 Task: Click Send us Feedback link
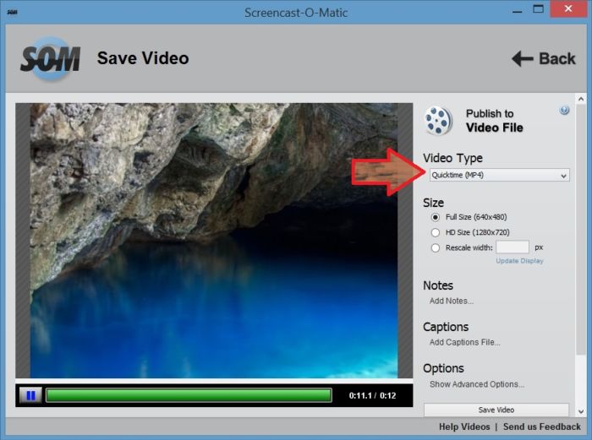click(x=542, y=426)
